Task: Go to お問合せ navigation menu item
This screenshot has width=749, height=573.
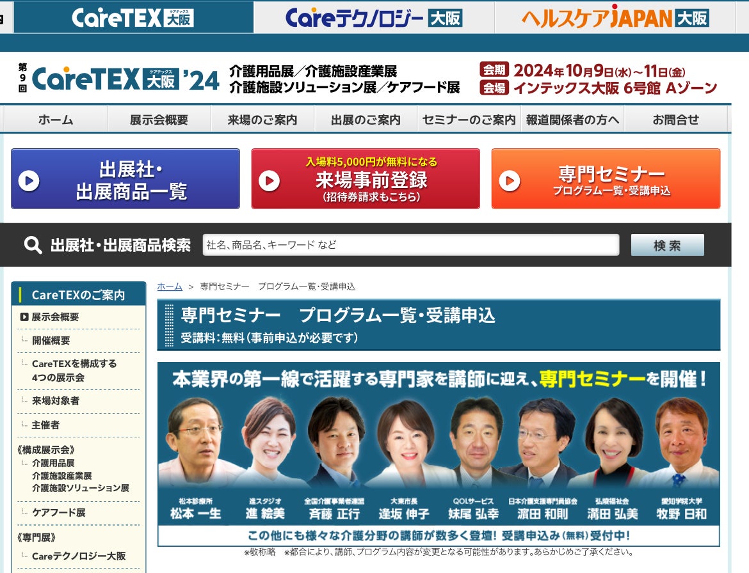Action: pos(675,120)
